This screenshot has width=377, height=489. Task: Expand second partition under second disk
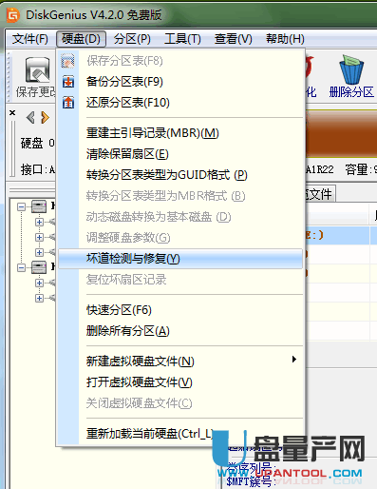click(39, 298)
